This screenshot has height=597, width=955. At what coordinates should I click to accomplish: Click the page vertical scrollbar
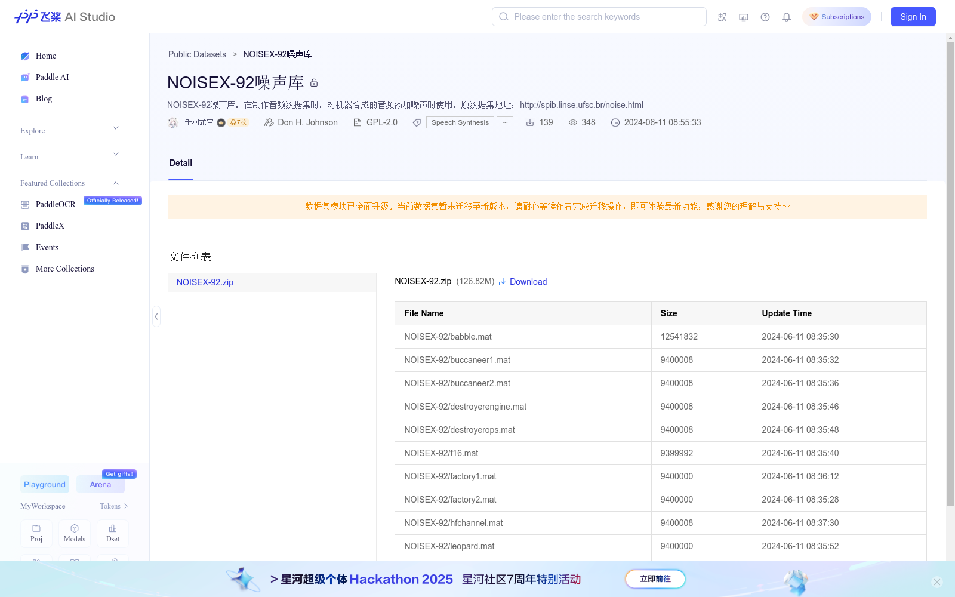click(x=950, y=274)
